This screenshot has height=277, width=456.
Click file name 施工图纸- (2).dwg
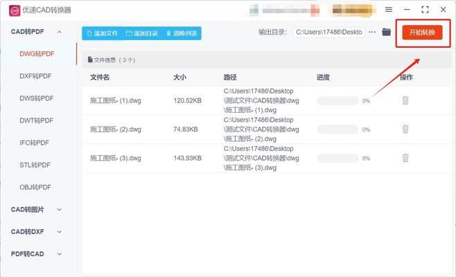click(x=116, y=129)
